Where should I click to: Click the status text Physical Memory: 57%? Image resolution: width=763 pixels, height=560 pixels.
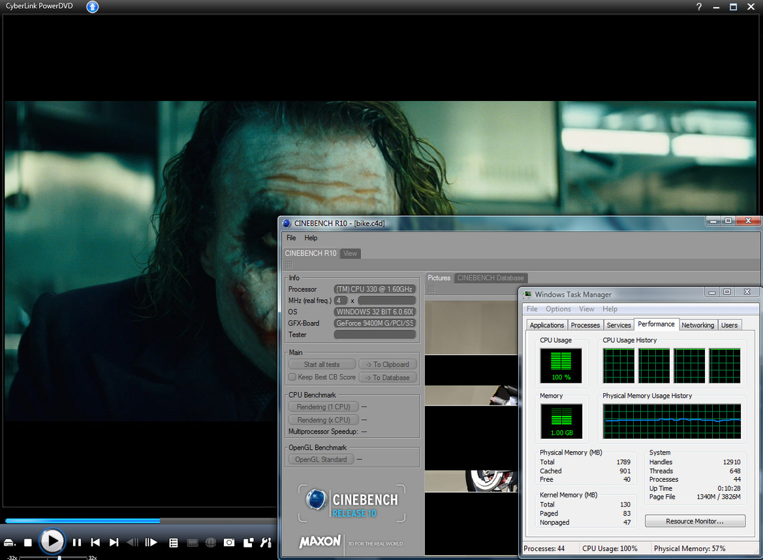(689, 548)
